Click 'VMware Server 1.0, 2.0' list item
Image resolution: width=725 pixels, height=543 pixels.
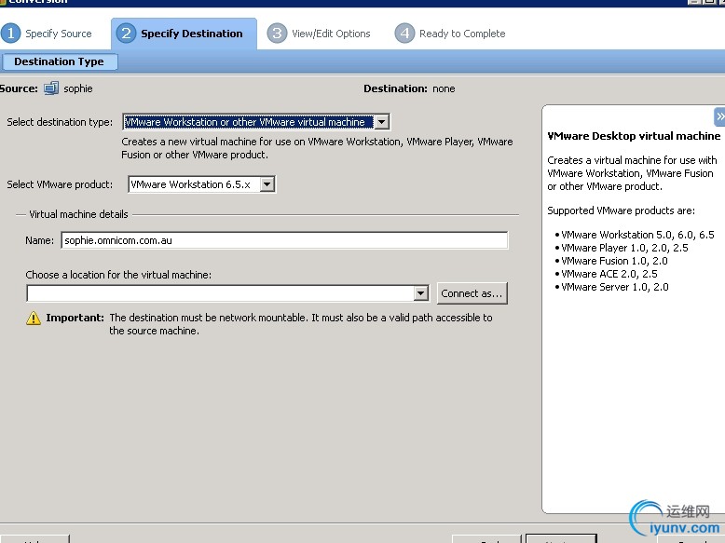pyautogui.click(x=614, y=287)
